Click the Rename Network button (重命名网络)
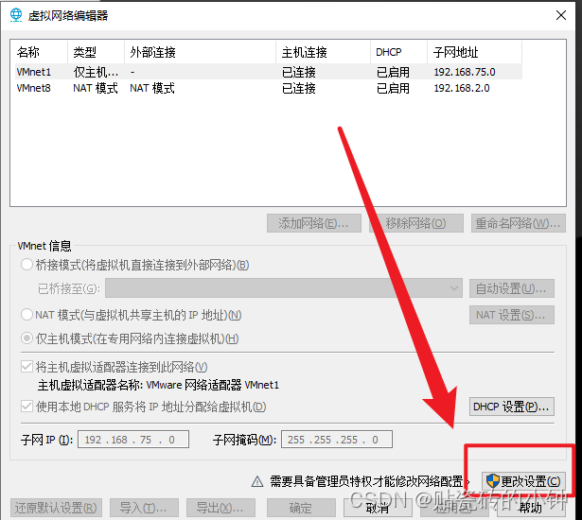The image size is (582, 520). tap(519, 223)
